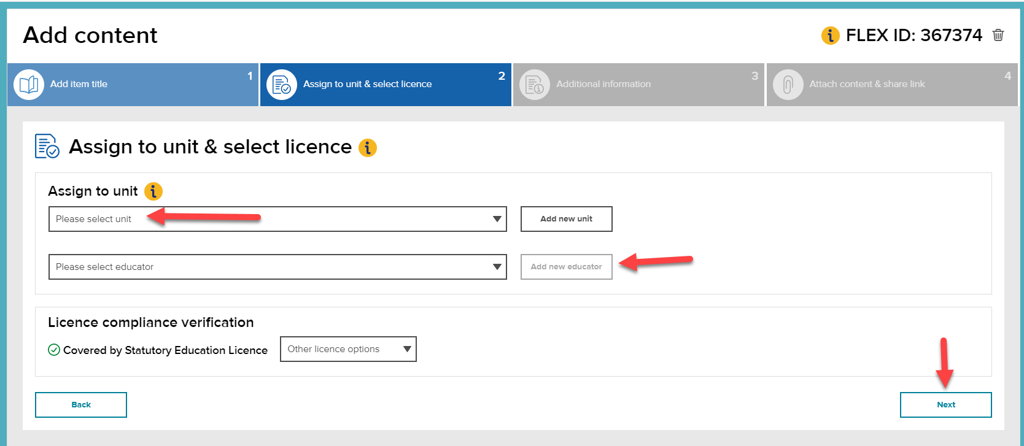The image size is (1024, 446).
Task: Click the trash icon beside FLEX ID
Action: click(x=998, y=35)
